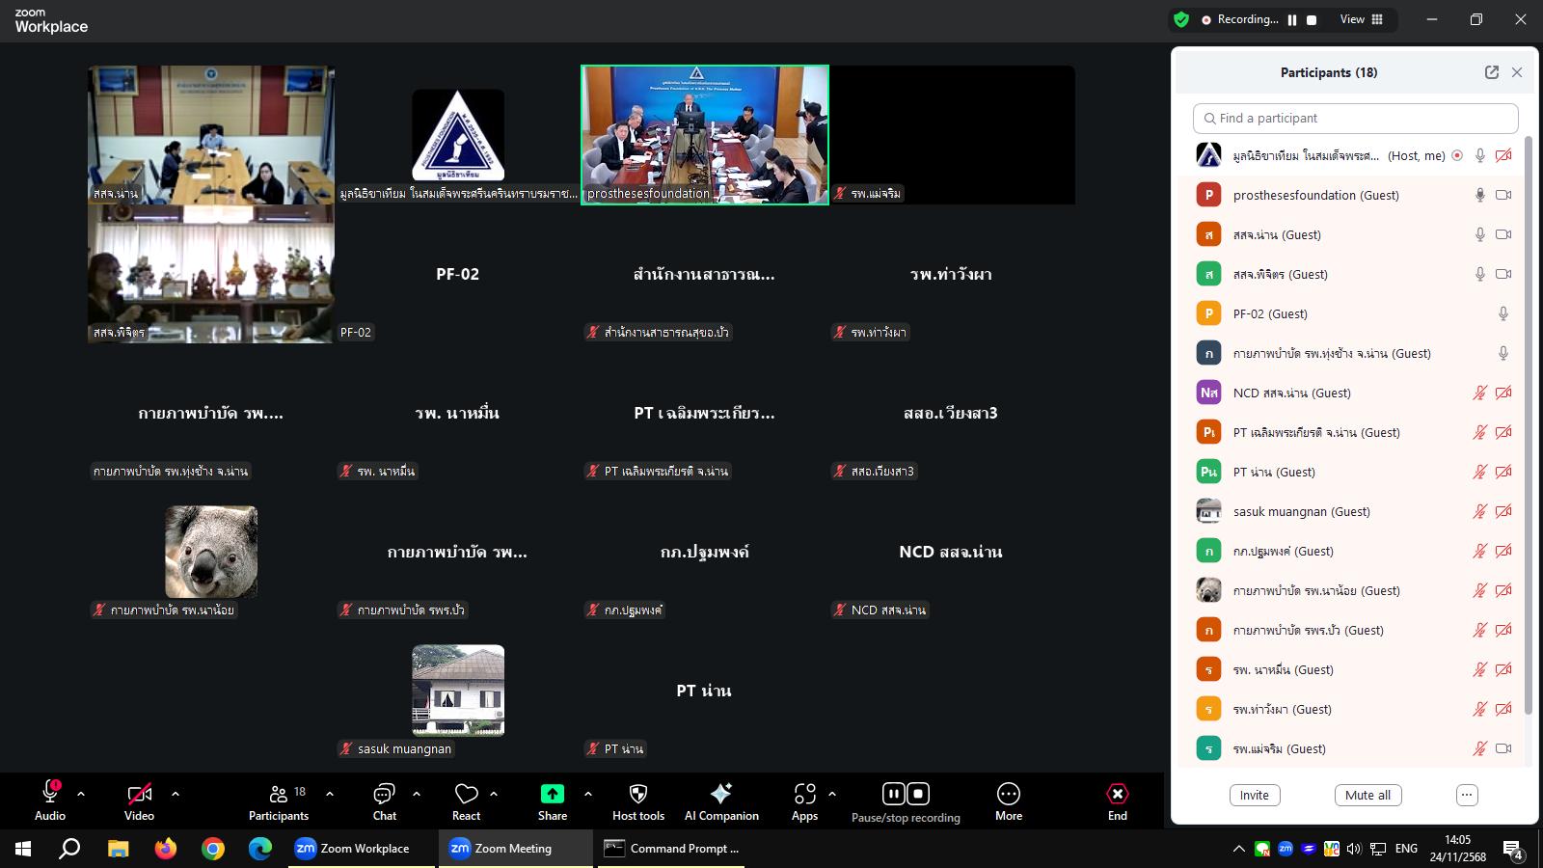Screen dimensions: 1543x868
Task: Focus the Find a participant search field
Action: [1356, 118]
